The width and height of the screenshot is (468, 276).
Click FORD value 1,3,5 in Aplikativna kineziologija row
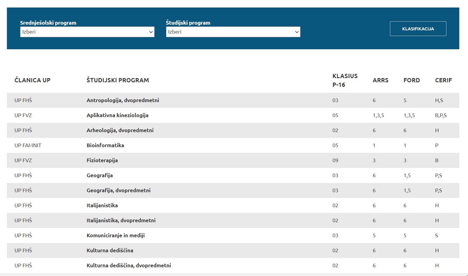pyautogui.click(x=409, y=115)
